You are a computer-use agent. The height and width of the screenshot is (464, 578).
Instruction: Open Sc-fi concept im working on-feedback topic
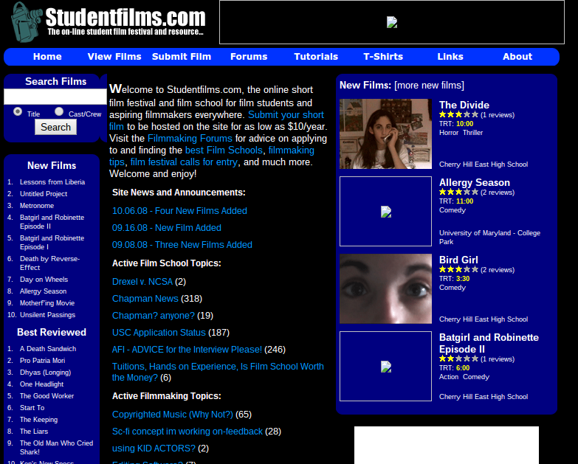coord(187,432)
